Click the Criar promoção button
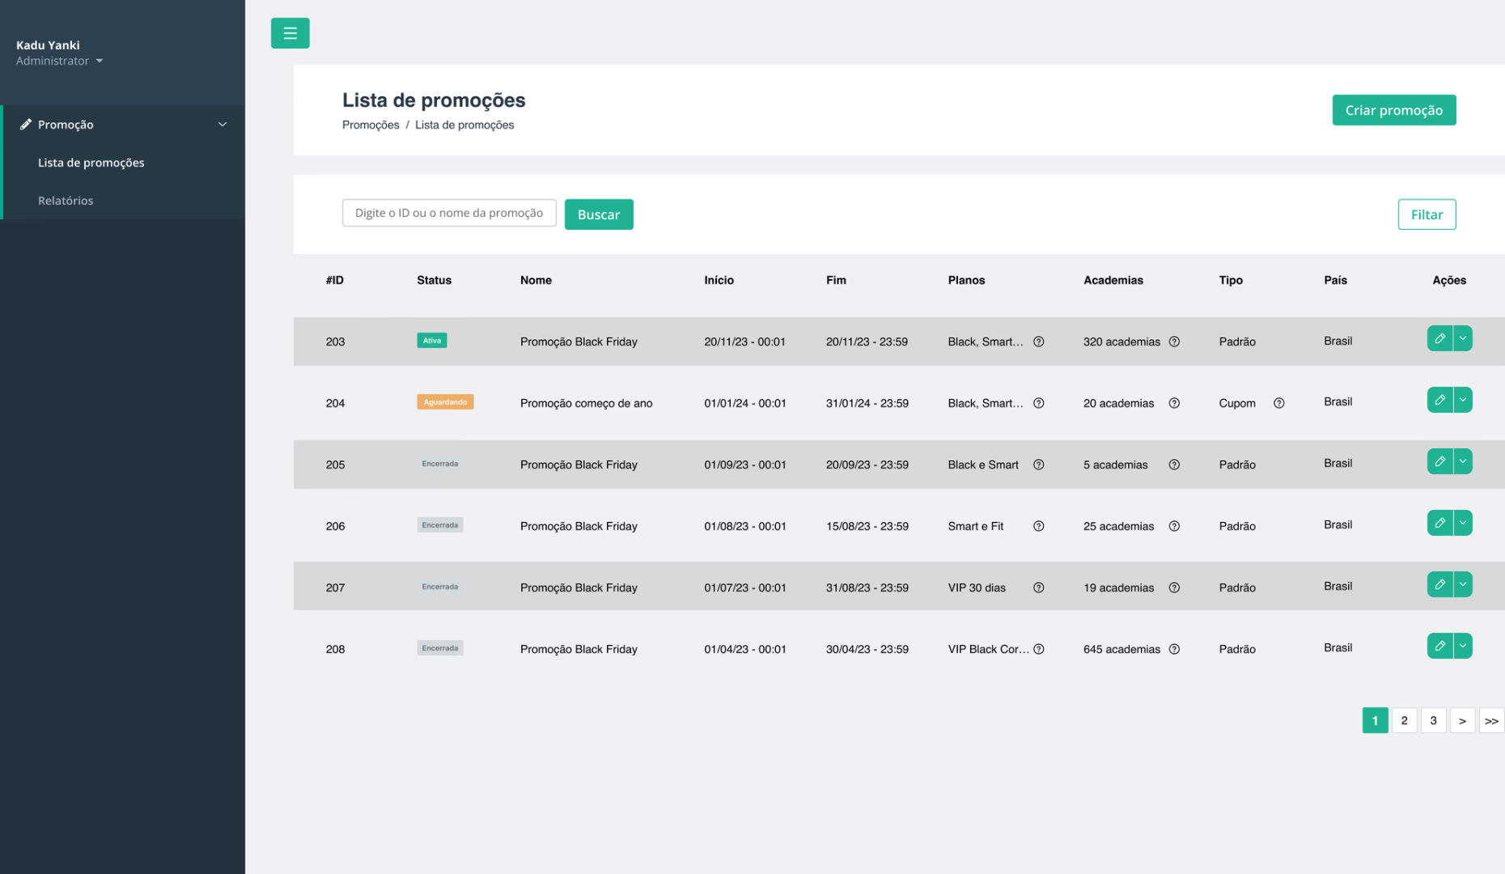1505x874 pixels. click(1394, 110)
